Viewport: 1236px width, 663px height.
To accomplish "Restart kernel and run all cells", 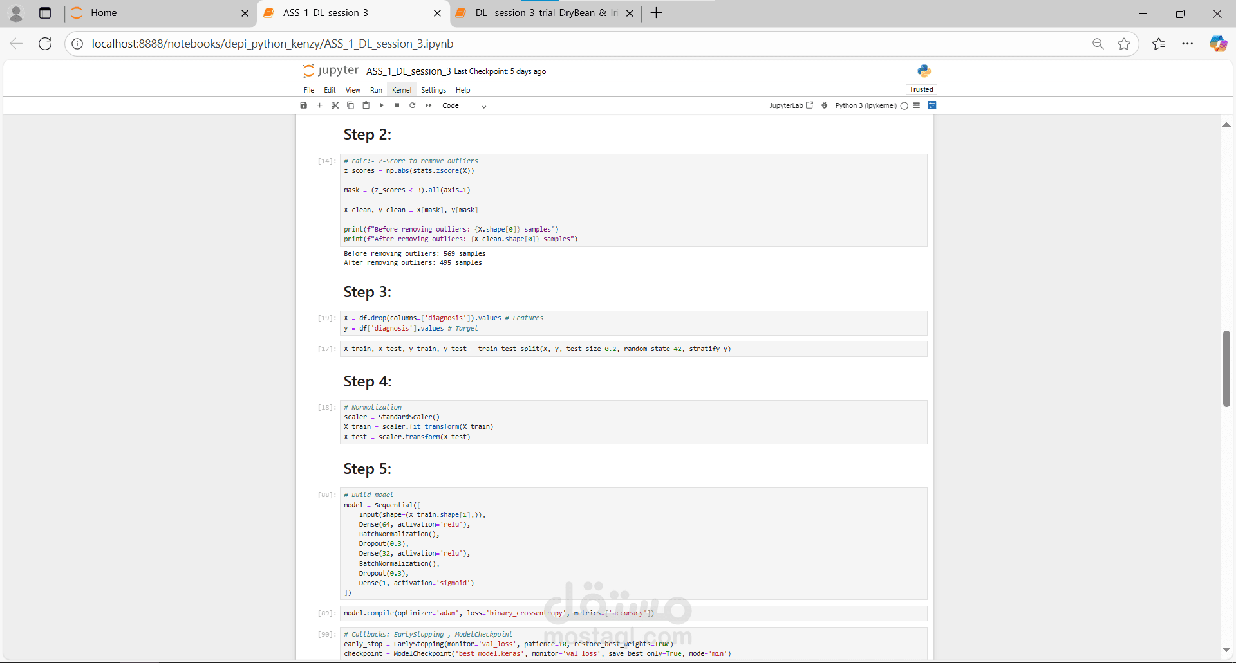I will (428, 105).
